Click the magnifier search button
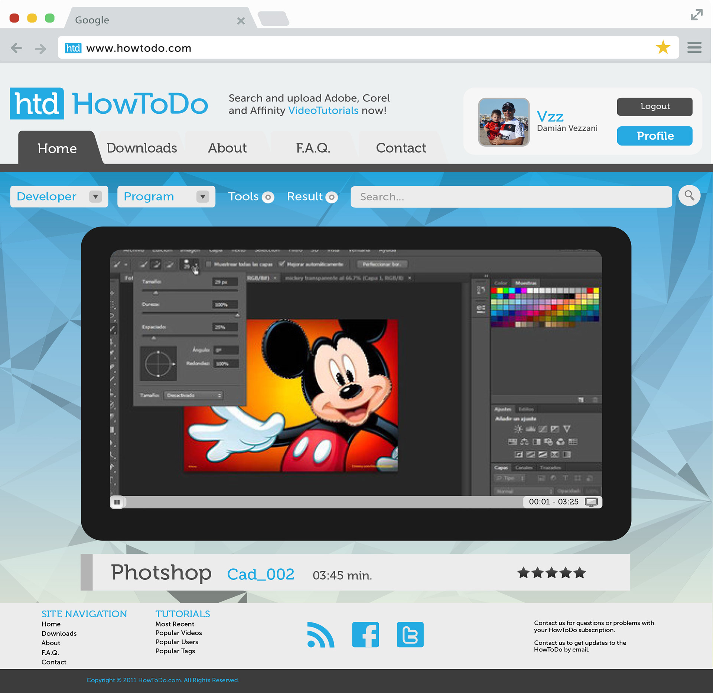Screen dimensions: 713x693 tap(689, 195)
